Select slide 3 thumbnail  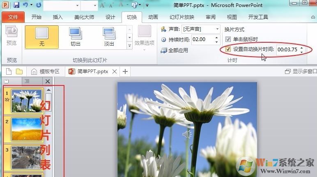(x=27, y=158)
